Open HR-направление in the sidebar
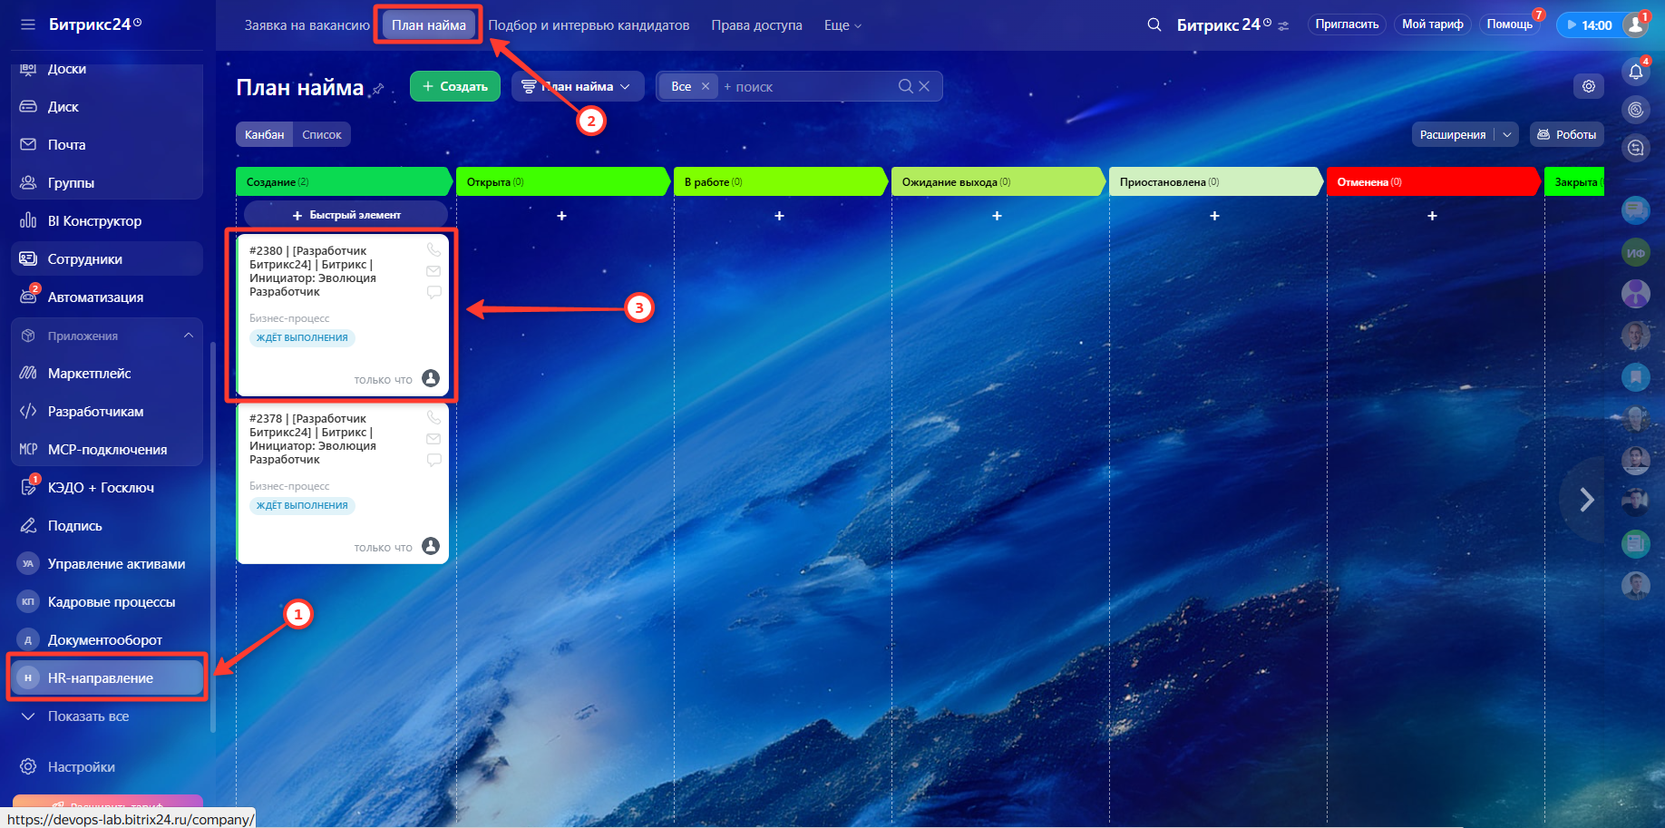1665x828 pixels. click(x=107, y=678)
